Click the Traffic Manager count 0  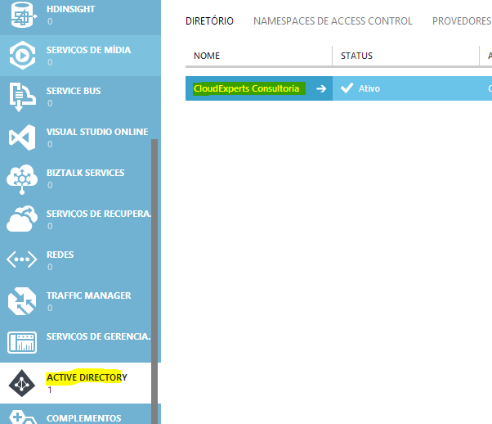(x=50, y=308)
